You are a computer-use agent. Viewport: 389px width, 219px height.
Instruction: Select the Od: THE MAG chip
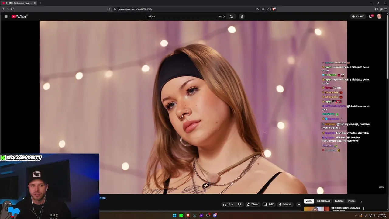(x=324, y=201)
